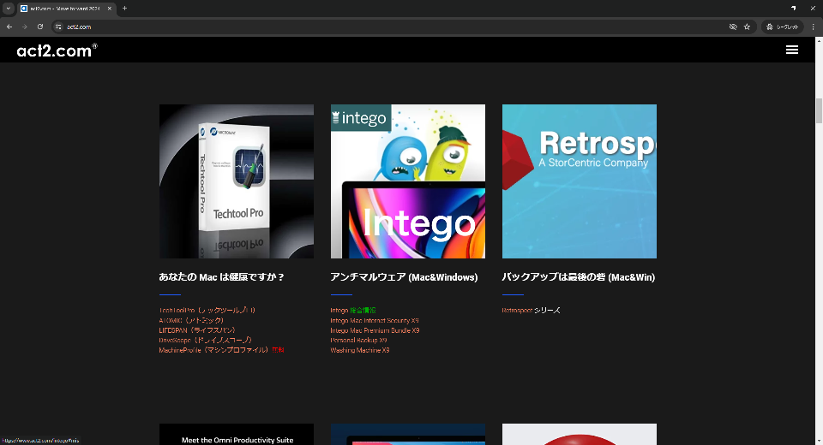Open Chrome three-dot menu

813,27
